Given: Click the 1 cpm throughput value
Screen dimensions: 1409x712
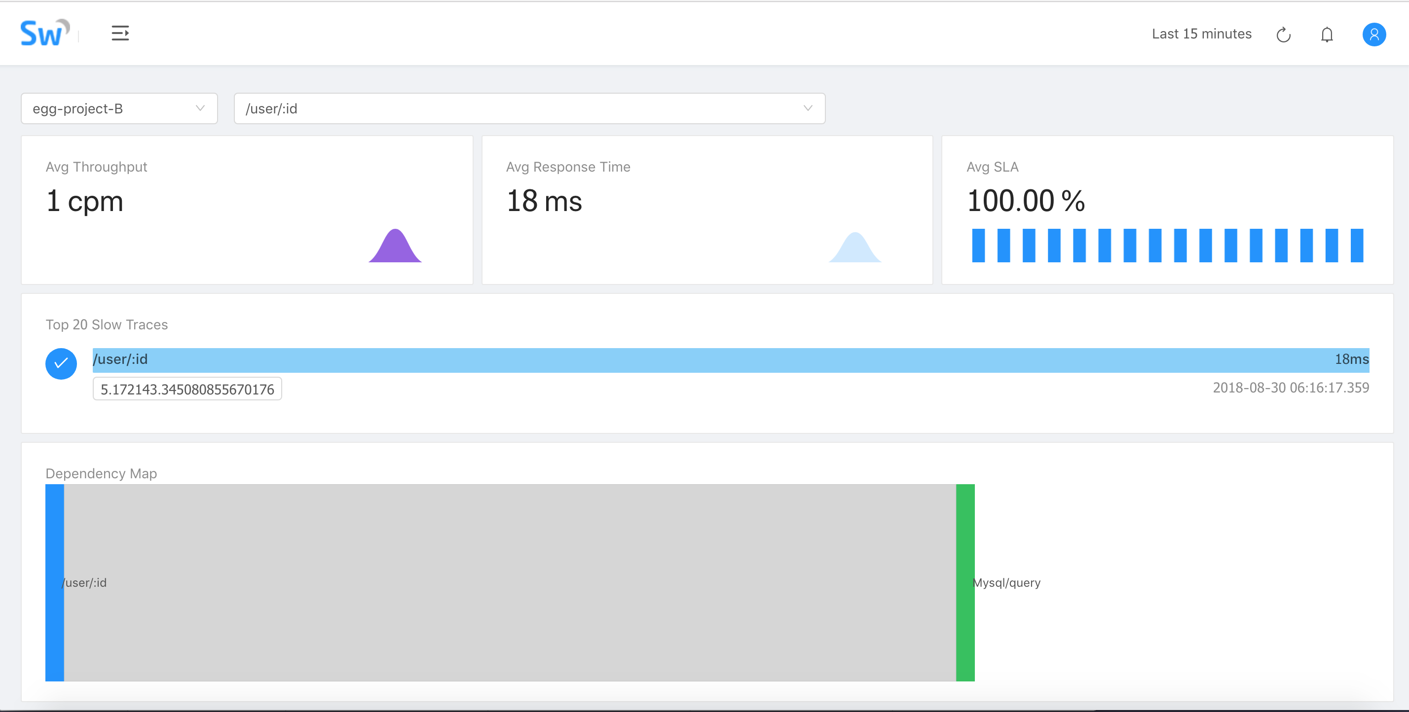Looking at the screenshot, I should click(85, 201).
